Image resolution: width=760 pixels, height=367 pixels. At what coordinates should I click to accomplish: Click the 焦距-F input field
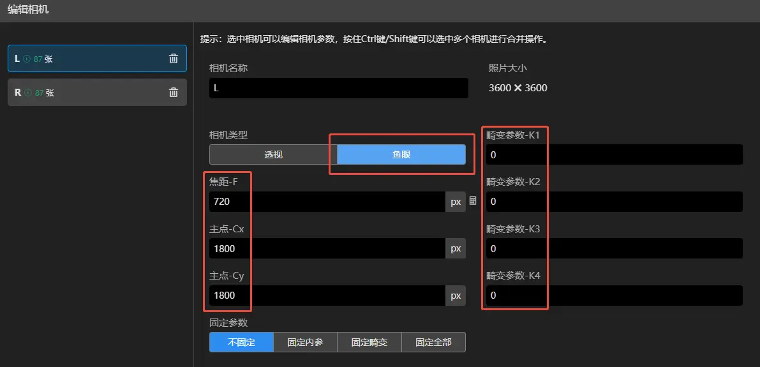[x=327, y=202]
